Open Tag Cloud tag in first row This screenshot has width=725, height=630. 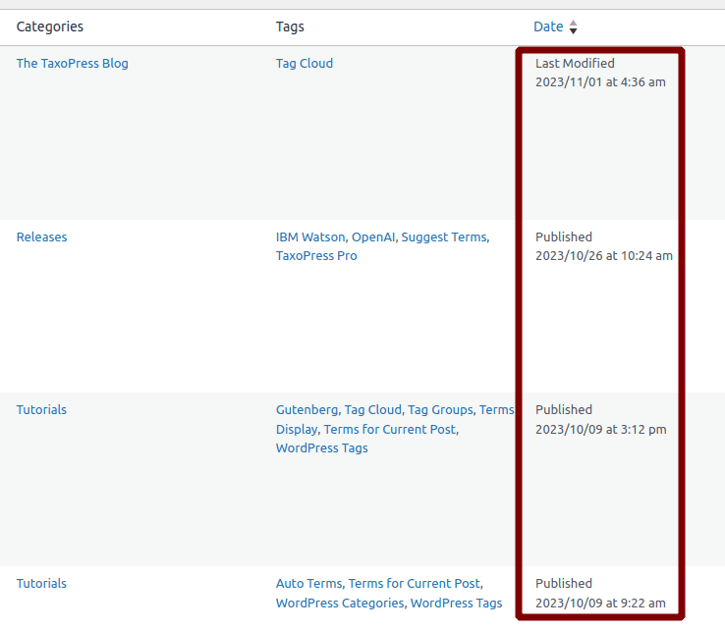click(x=305, y=63)
